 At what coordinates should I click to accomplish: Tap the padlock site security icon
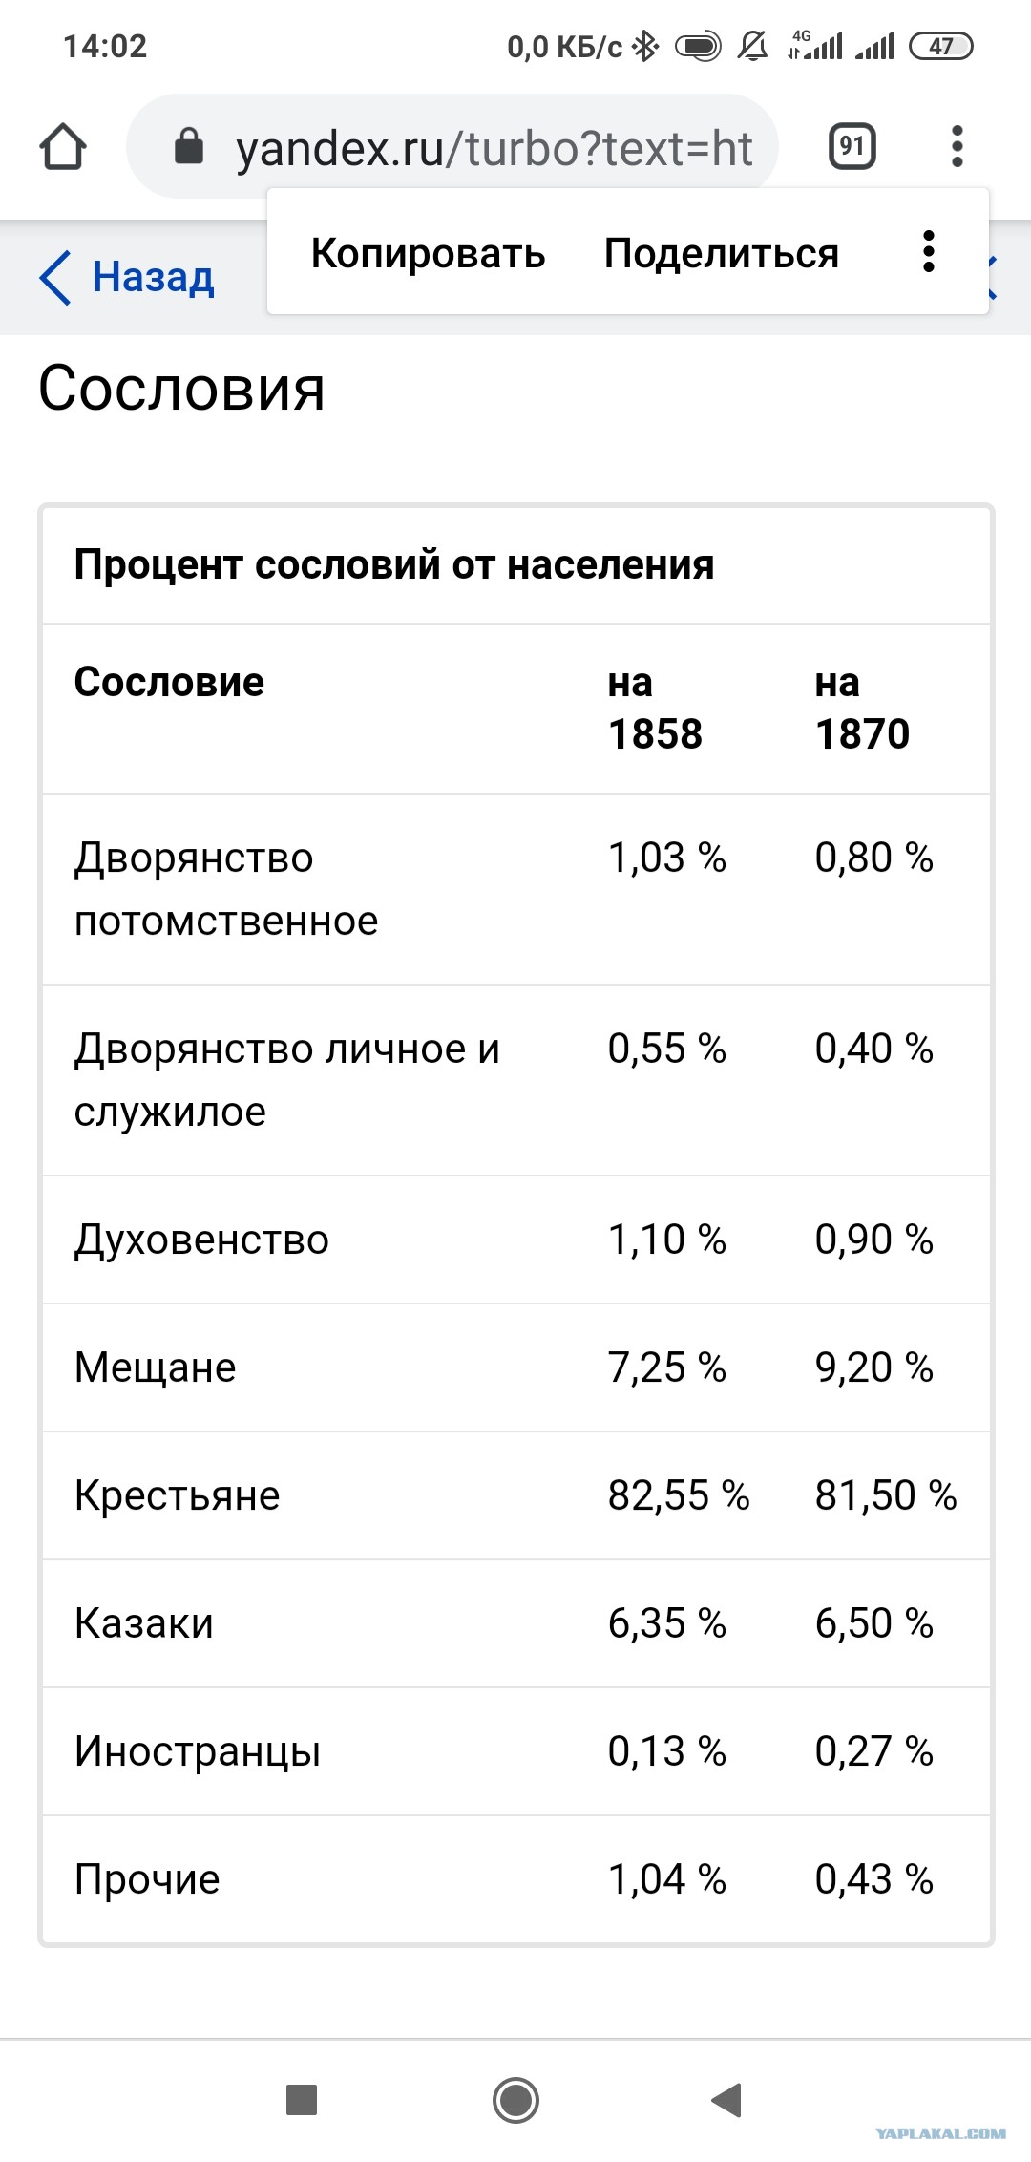(x=188, y=146)
